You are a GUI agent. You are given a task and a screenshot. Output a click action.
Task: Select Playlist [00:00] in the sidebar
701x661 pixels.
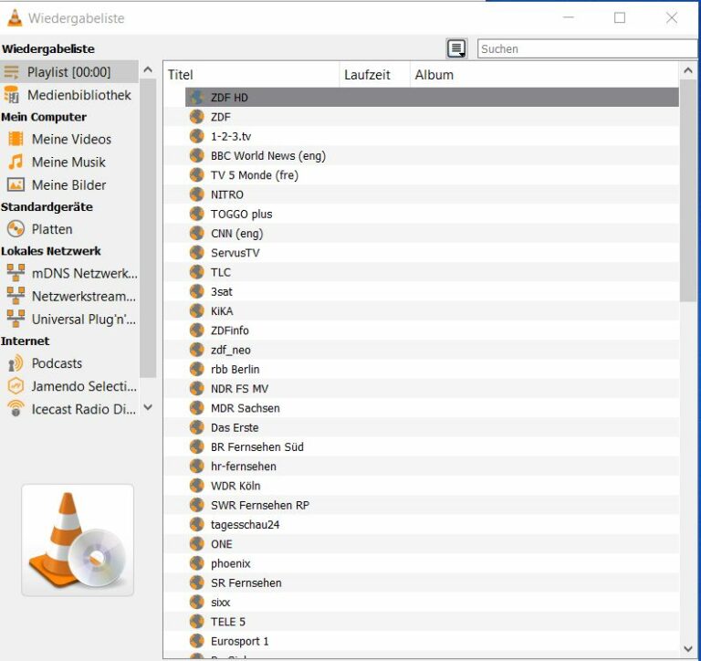tap(68, 72)
